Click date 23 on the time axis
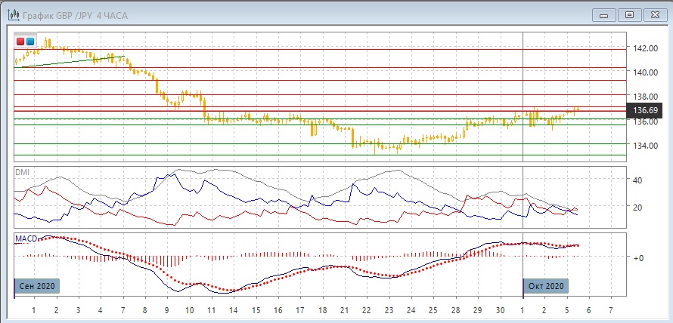This screenshot has height=323, width=673. [x=389, y=310]
